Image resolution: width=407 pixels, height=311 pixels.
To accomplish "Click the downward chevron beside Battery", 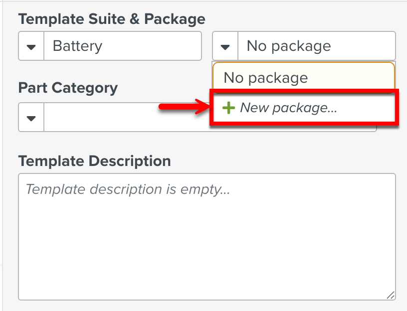I will coord(30,46).
